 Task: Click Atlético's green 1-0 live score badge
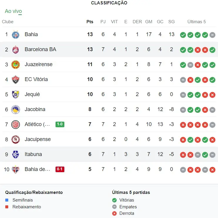[x=60, y=124]
